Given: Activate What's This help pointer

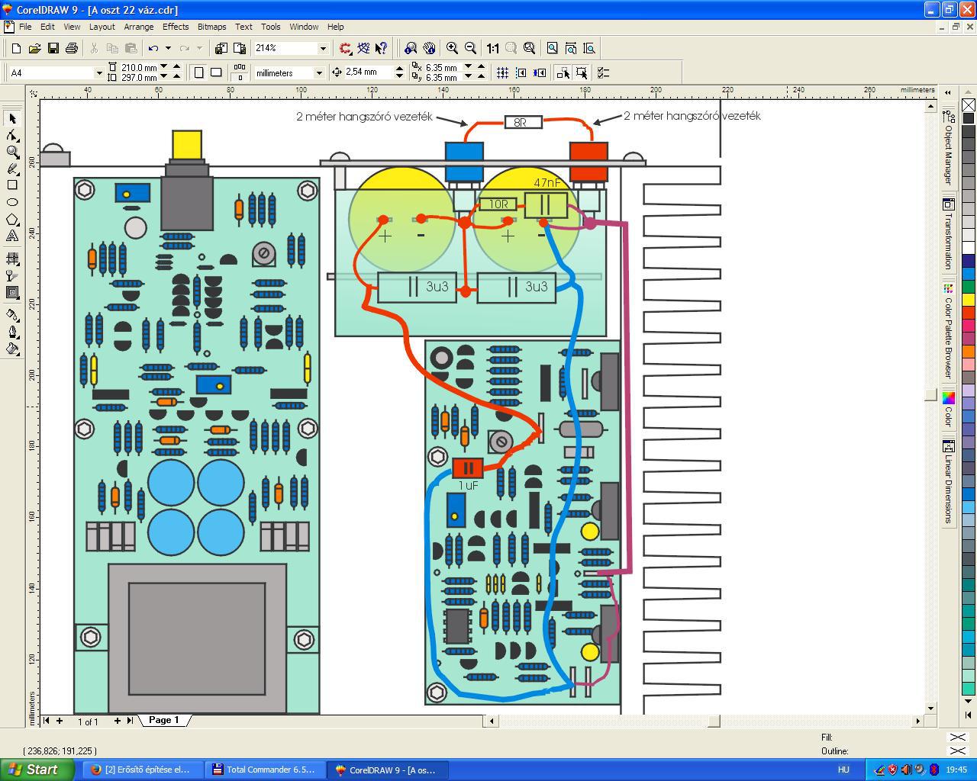Looking at the screenshot, I should (382, 48).
